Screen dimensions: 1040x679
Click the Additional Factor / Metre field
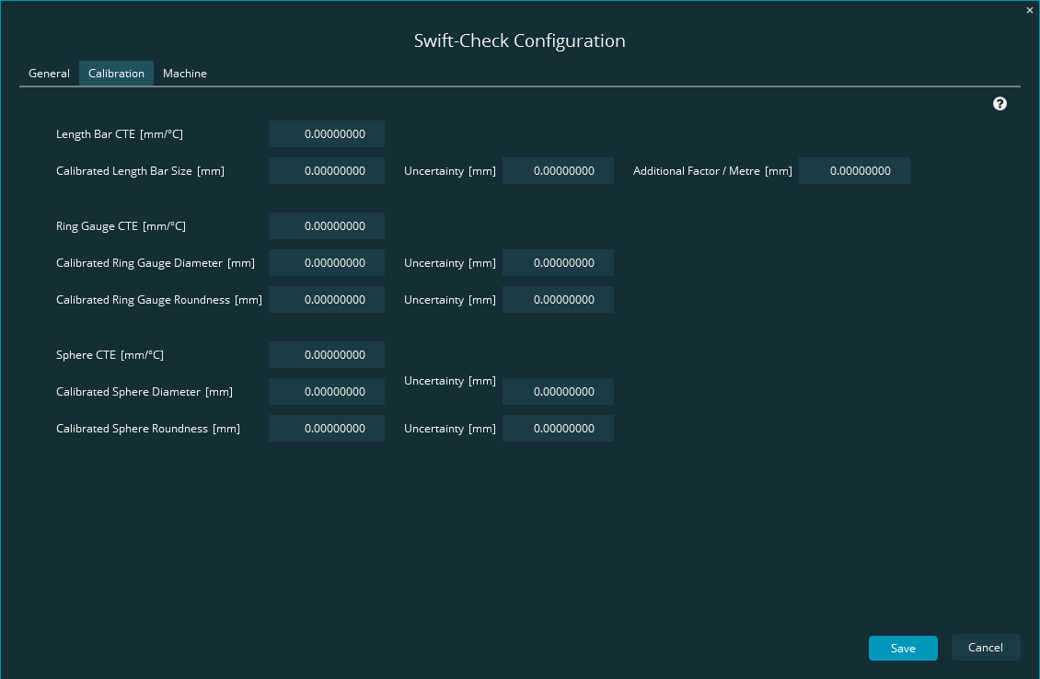[x=854, y=170]
